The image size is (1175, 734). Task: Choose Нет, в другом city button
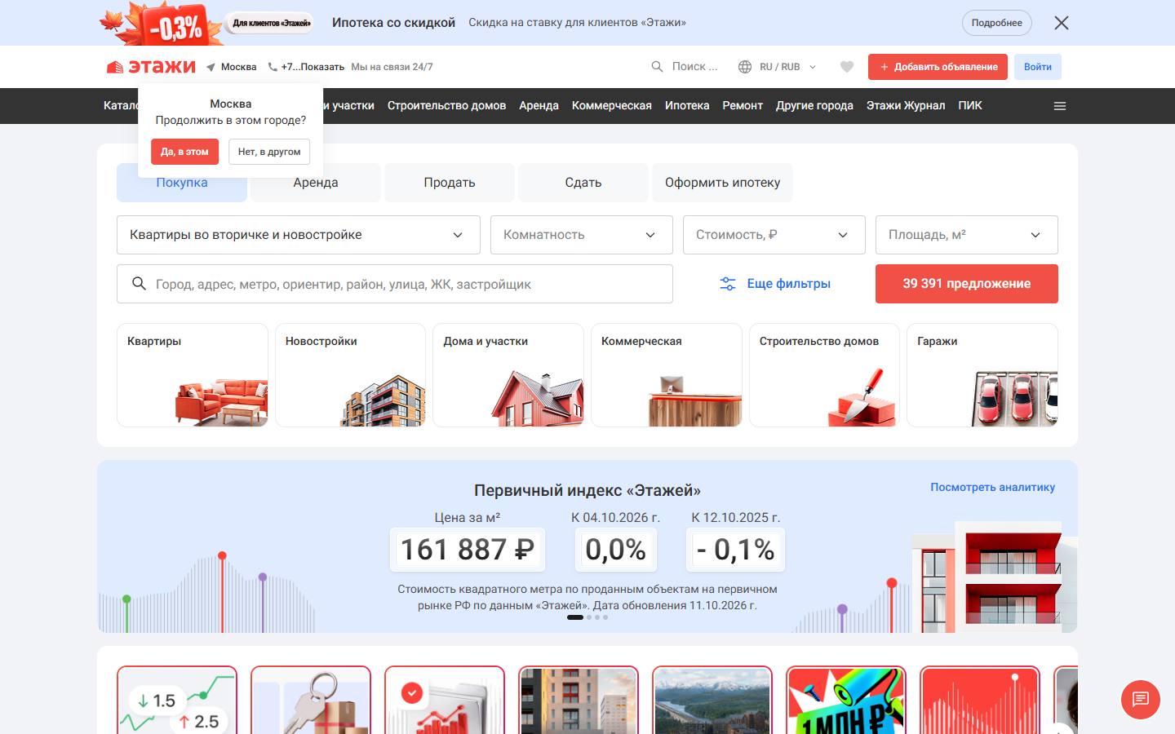[x=269, y=152]
